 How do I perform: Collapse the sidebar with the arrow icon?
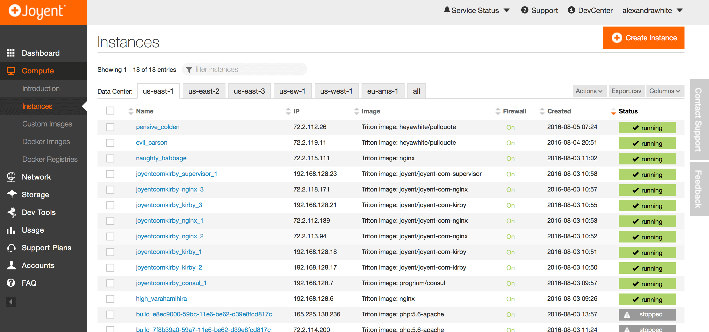[x=11, y=302]
